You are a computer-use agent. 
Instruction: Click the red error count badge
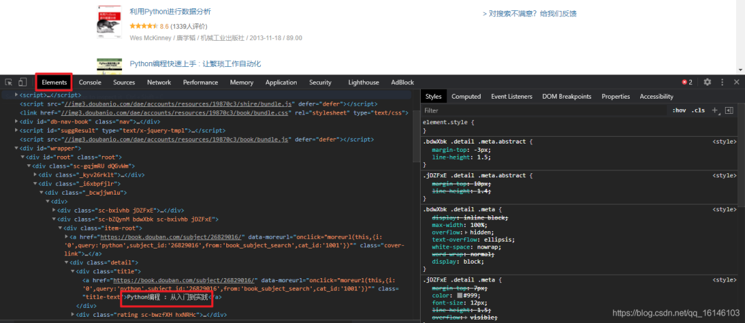(687, 82)
